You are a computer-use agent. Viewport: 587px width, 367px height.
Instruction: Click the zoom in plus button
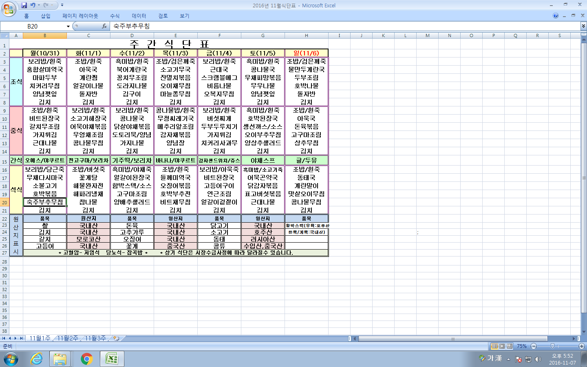(581, 346)
